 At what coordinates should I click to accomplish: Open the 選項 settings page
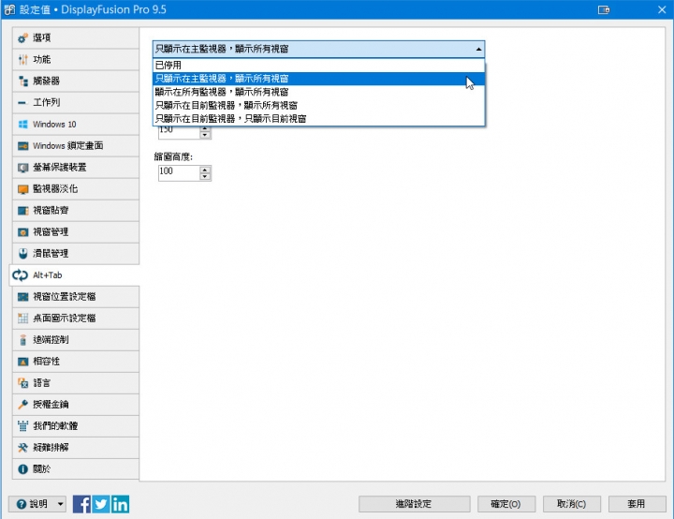(x=76, y=37)
